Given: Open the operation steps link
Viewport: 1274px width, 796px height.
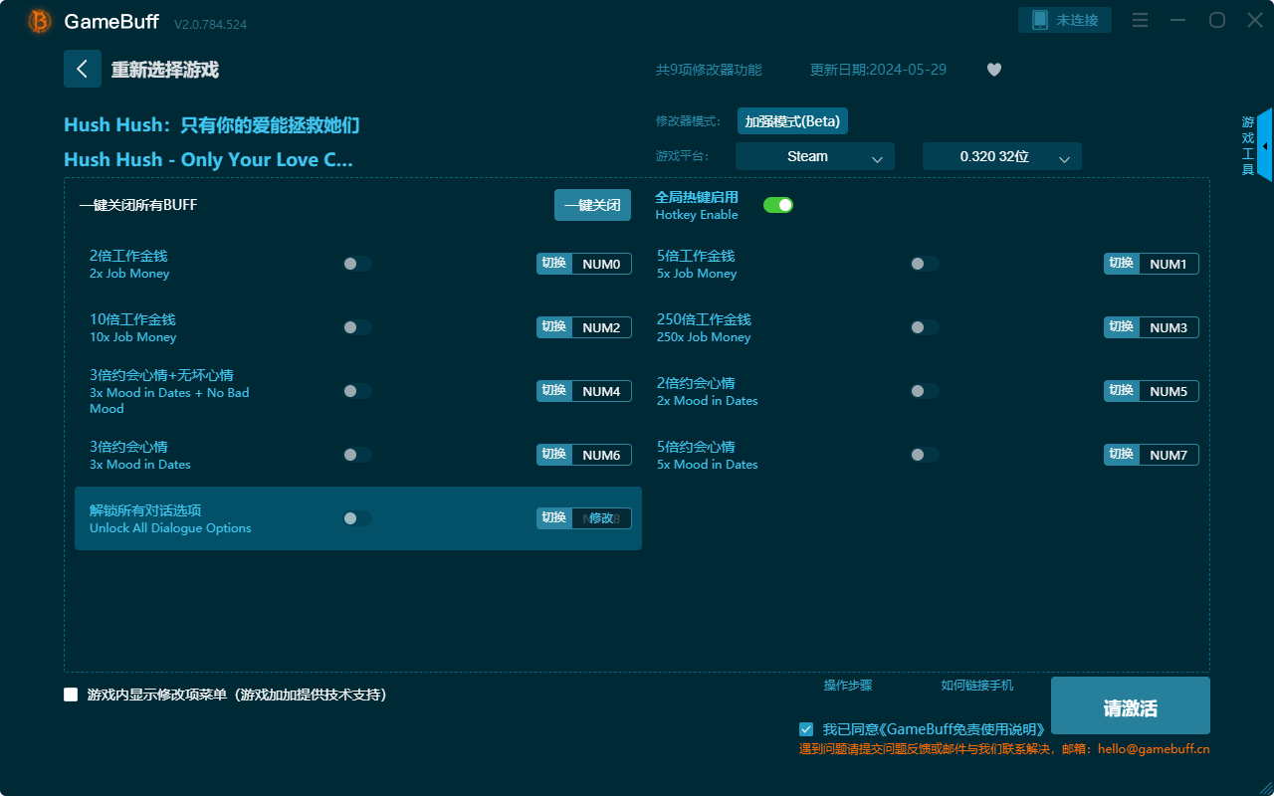Looking at the screenshot, I should point(848,685).
